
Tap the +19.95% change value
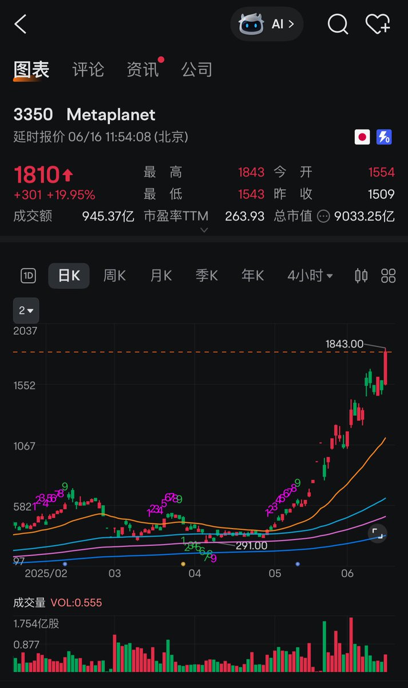71,195
